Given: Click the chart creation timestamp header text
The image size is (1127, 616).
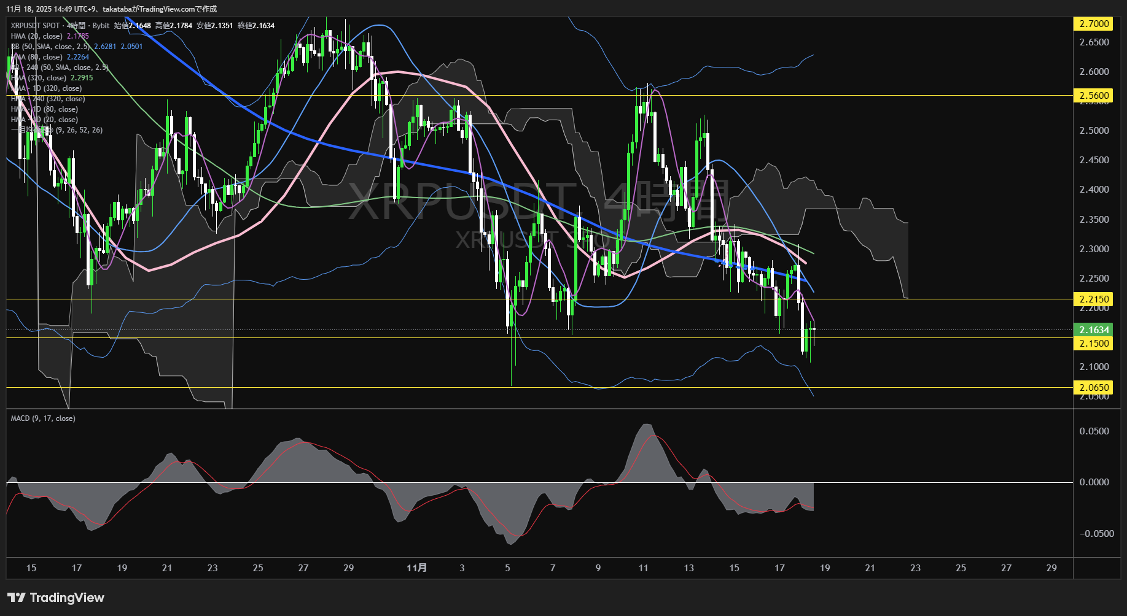Looking at the screenshot, I should coord(111,9).
